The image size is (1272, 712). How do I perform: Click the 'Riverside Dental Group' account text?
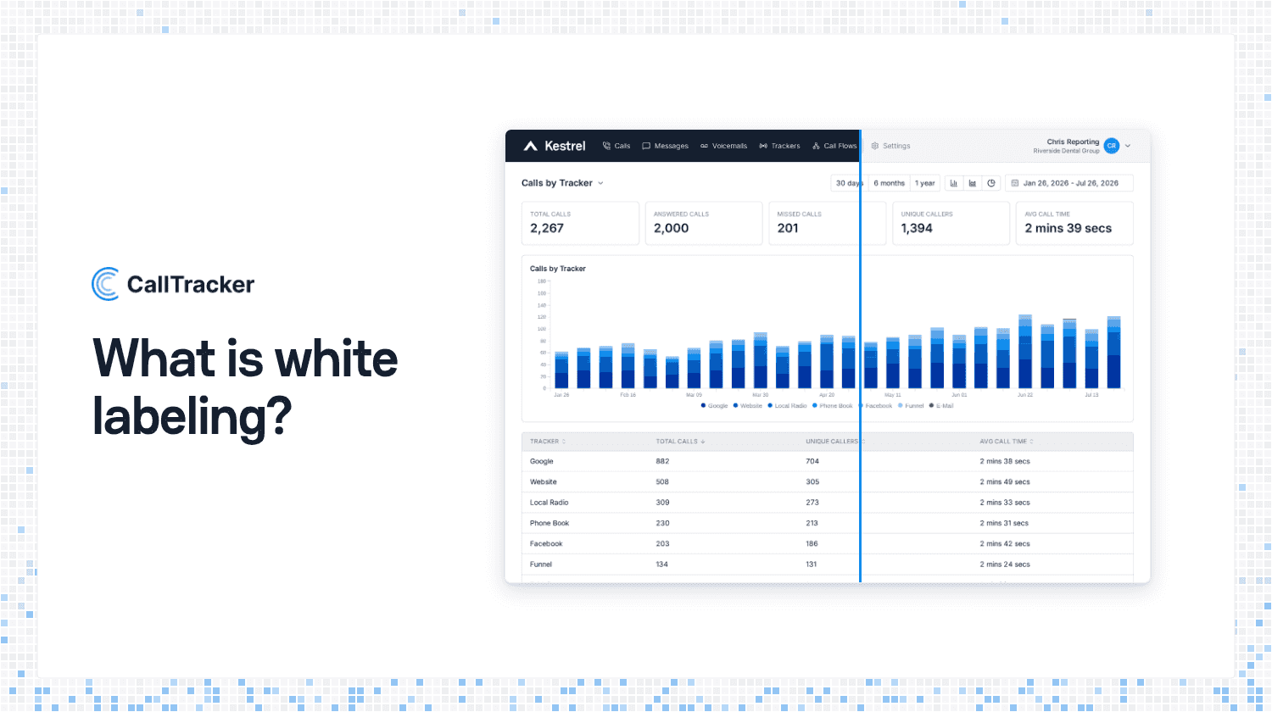click(1066, 151)
